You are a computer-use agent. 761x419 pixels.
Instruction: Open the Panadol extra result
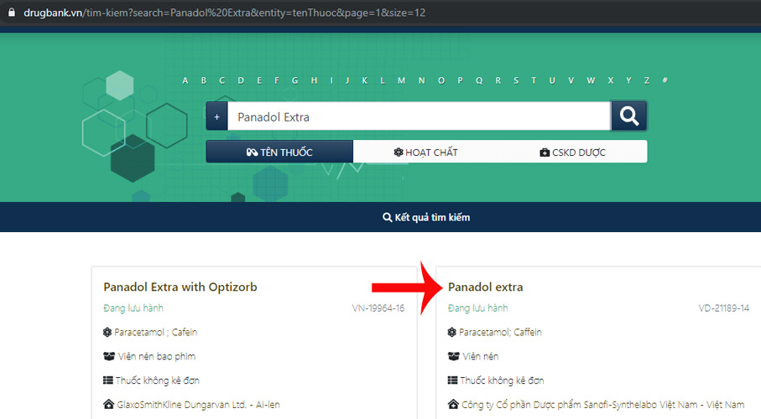tap(485, 287)
